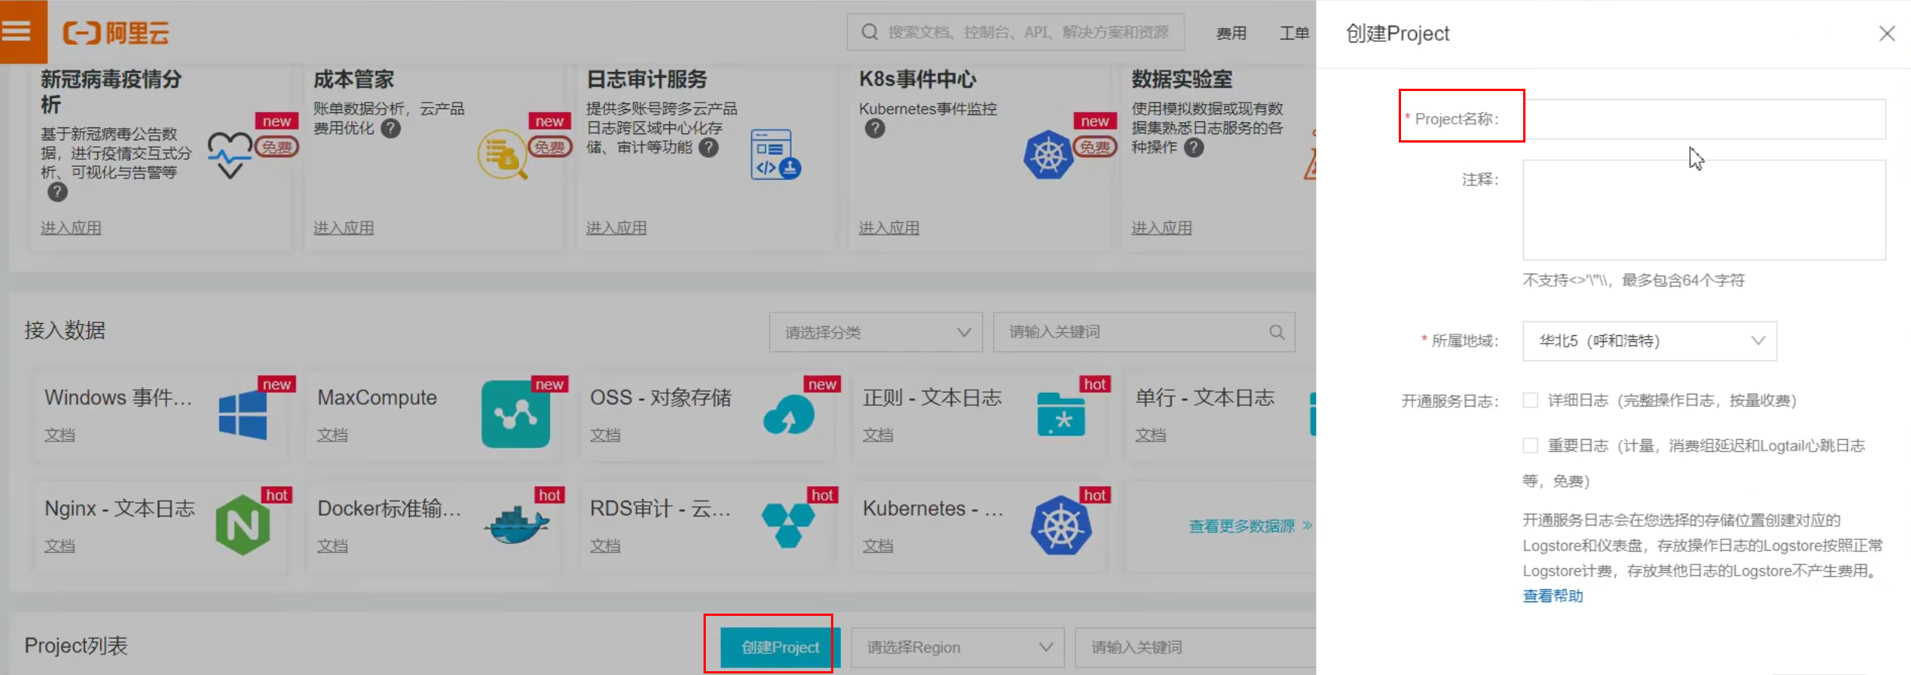Click the cost manager coin icon
This screenshot has width=1911, height=675.
tap(502, 155)
